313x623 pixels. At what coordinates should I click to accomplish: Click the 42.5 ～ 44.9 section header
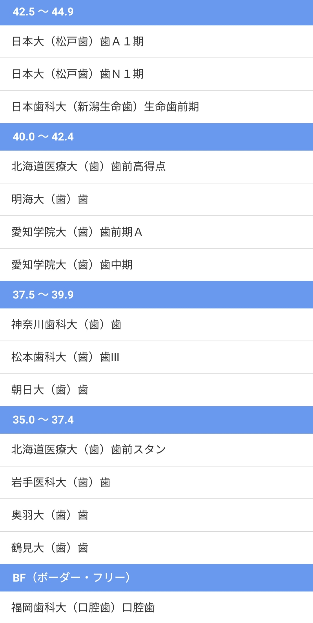tap(156, 12)
